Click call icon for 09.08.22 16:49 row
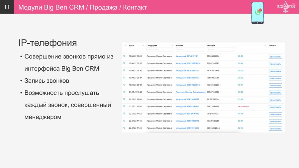This screenshot has width=299, height=168. pos(124,92)
